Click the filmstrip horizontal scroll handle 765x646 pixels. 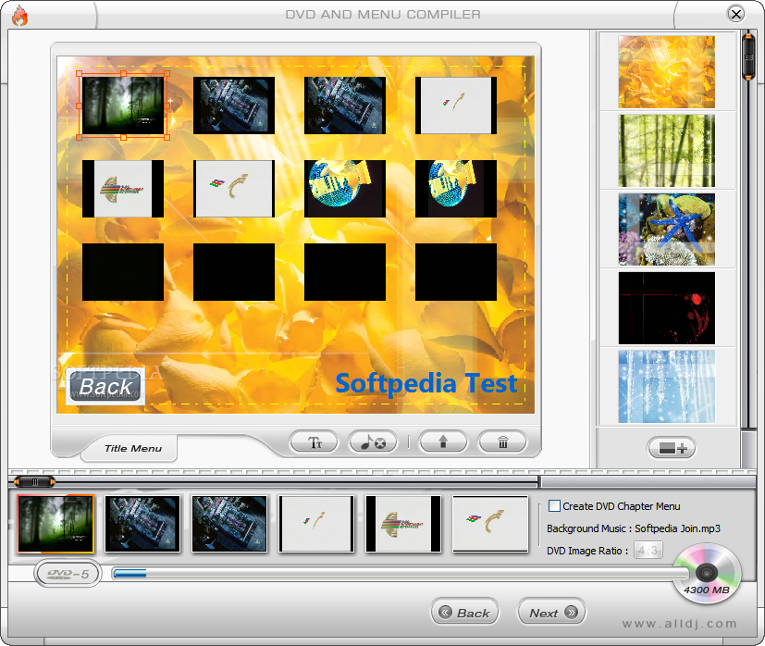pos(34,482)
